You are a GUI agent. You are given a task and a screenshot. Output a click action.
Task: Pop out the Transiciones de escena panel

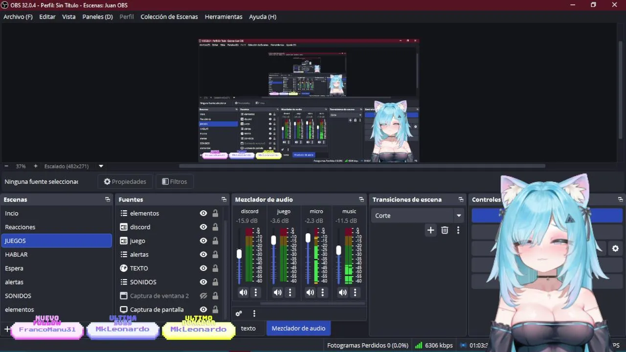pyautogui.click(x=461, y=199)
